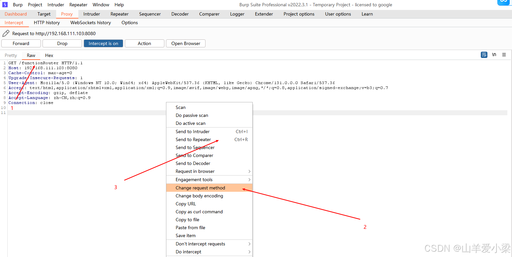512x257 pixels.
Task: Toggle the Intercept is on button
Action: 103,43
